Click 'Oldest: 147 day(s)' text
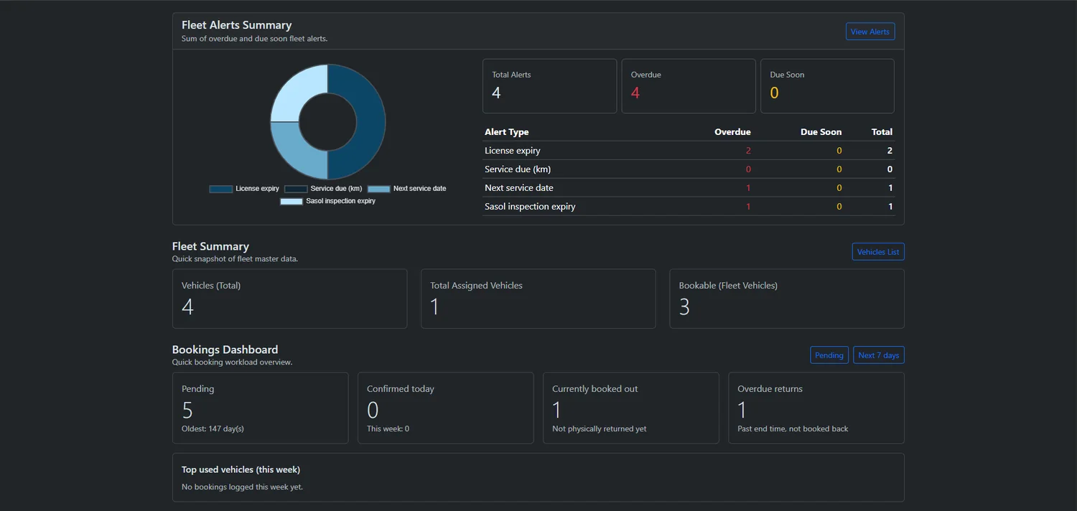This screenshot has height=511, width=1077. (213, 429)
